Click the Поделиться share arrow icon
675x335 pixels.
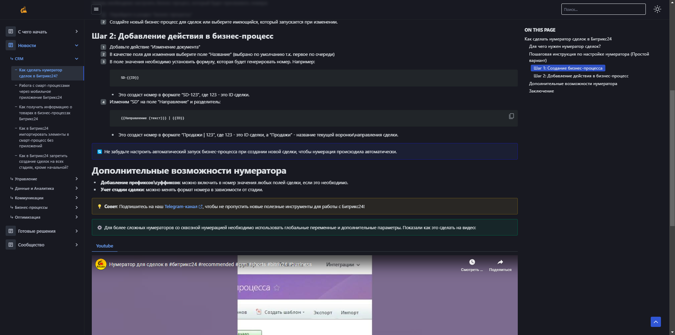coord(500,262)
